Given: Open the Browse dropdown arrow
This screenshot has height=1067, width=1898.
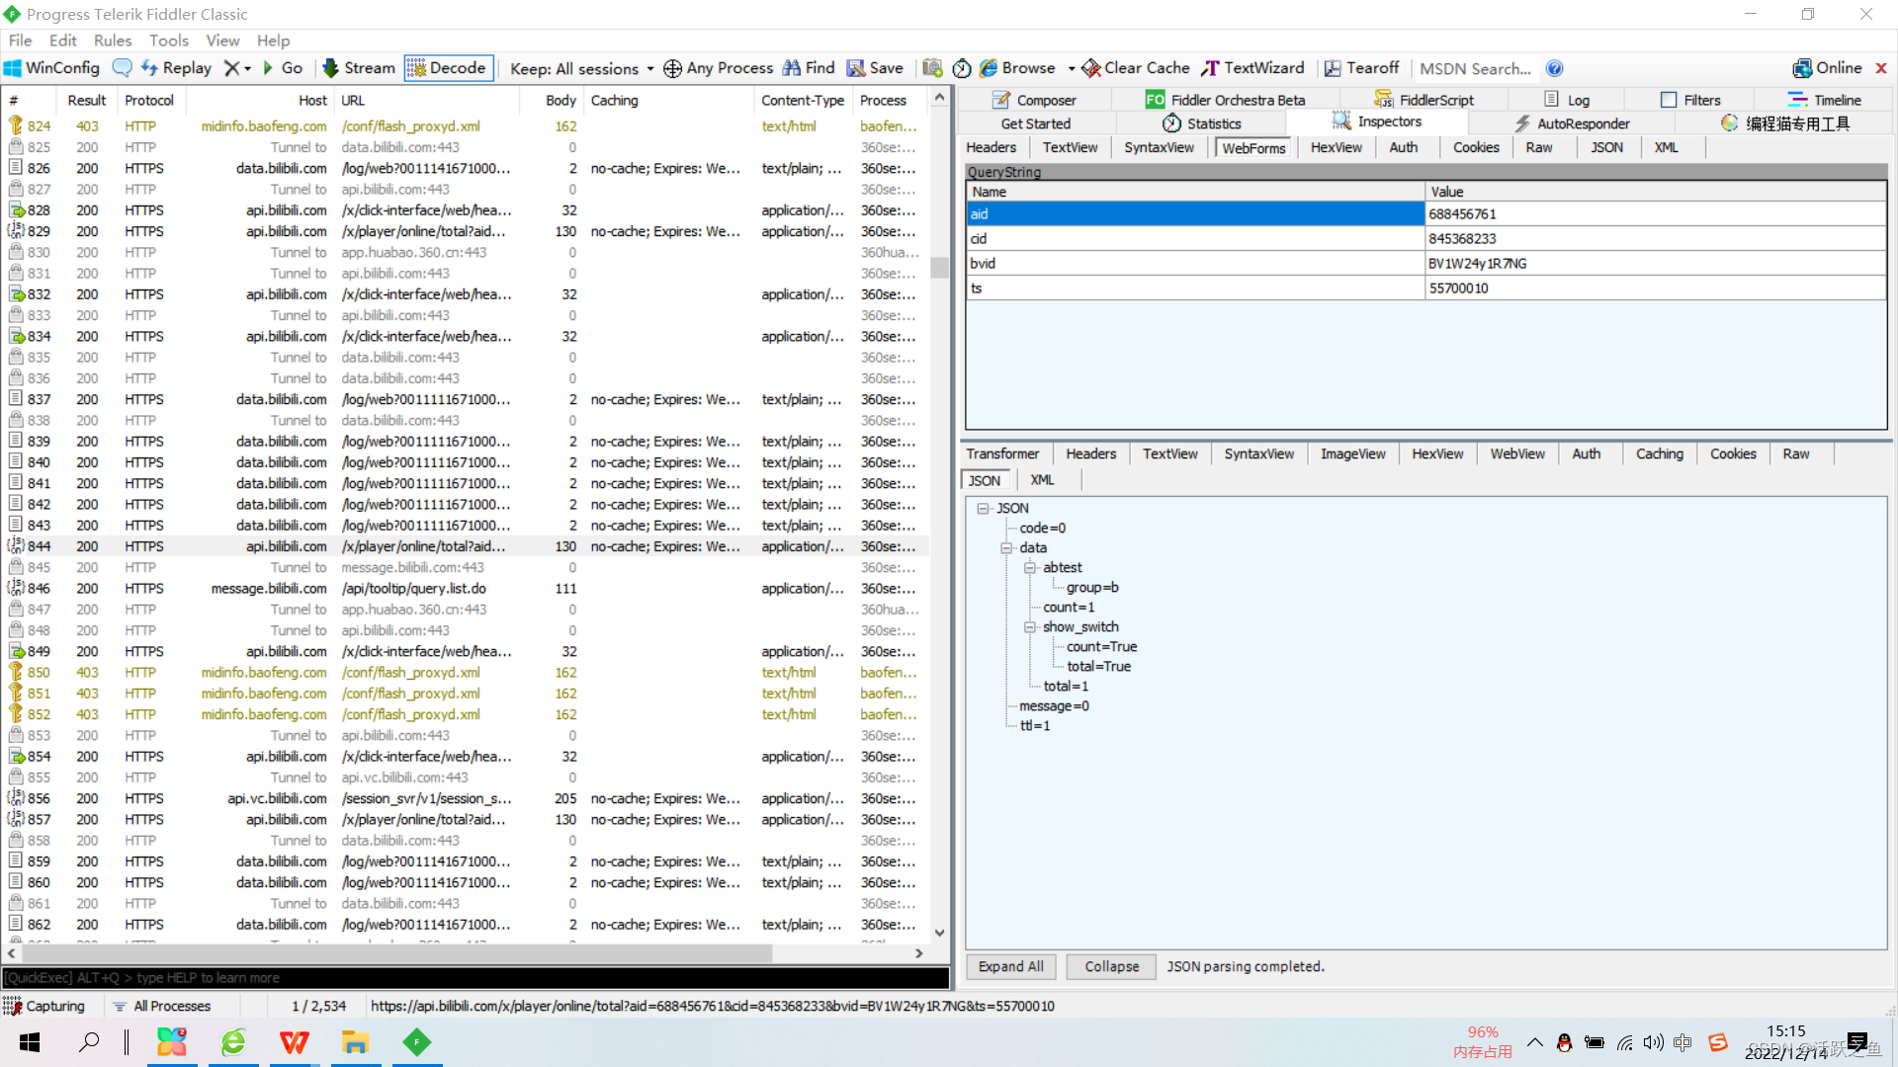Looking at the screenshot, I should [x=1072, y=69].
